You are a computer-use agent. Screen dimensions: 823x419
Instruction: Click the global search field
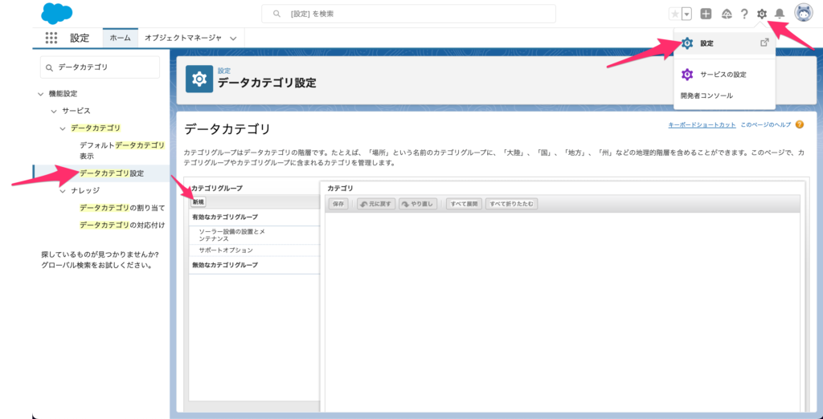click(408, 14)
